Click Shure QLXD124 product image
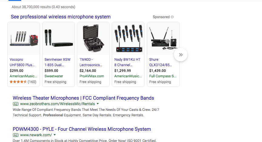 163,38
